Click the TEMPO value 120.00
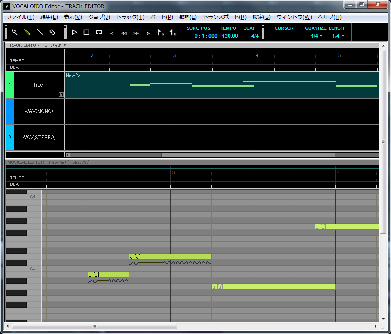The image size is (391, 334). coord(230,36)
